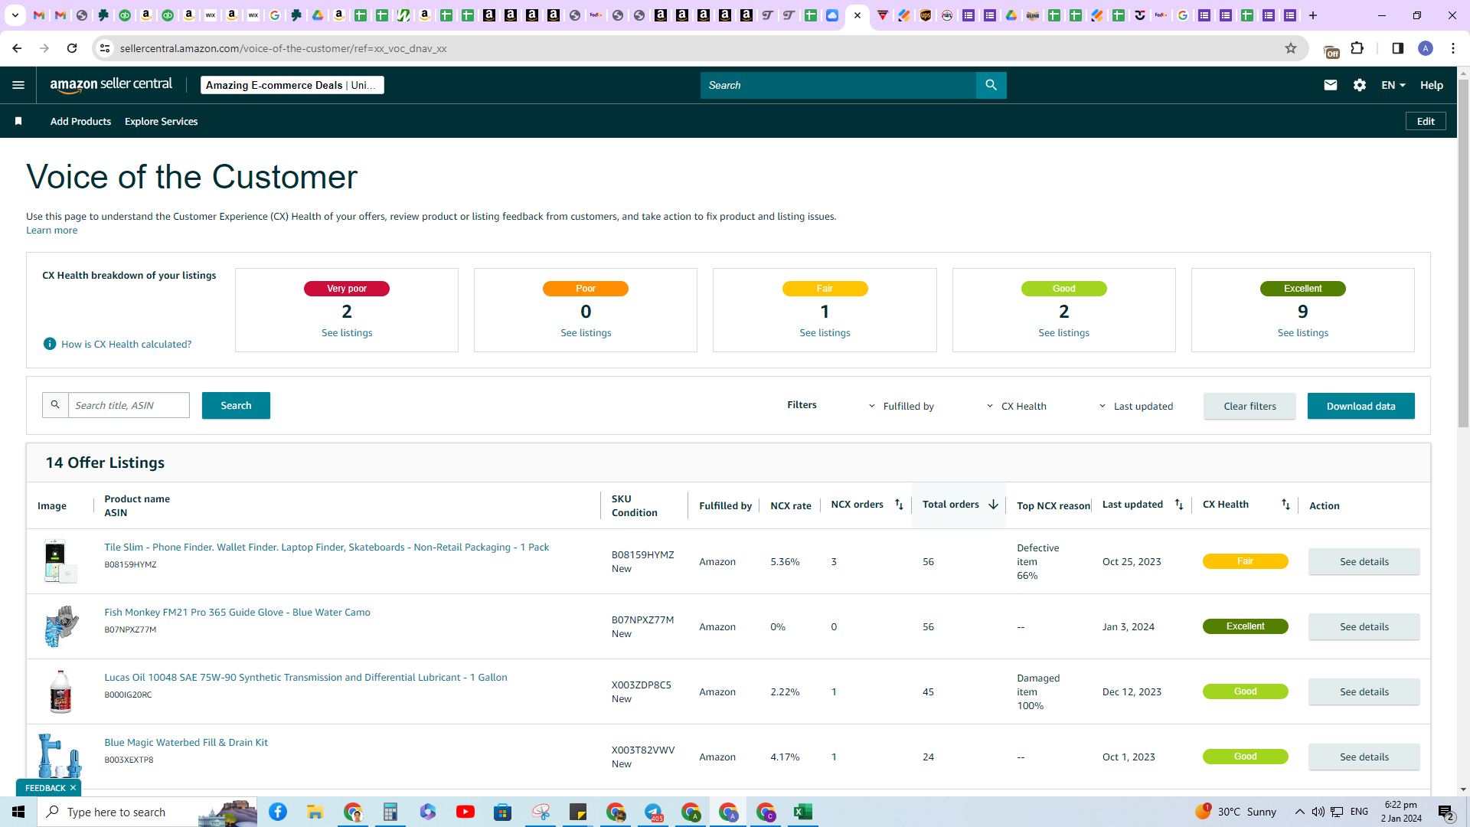Click the Edit button in the navigation bar

click(x=1426, y=121)
